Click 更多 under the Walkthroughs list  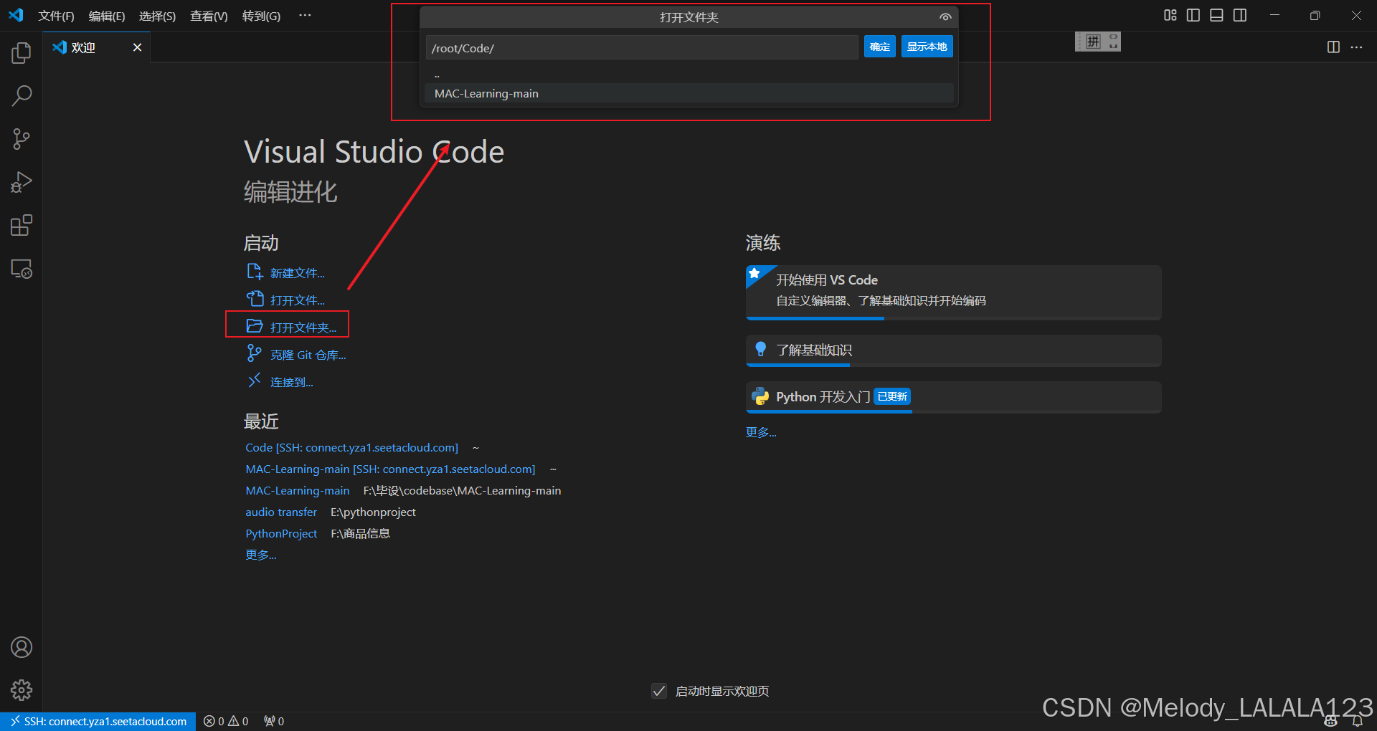coord(761,432)
